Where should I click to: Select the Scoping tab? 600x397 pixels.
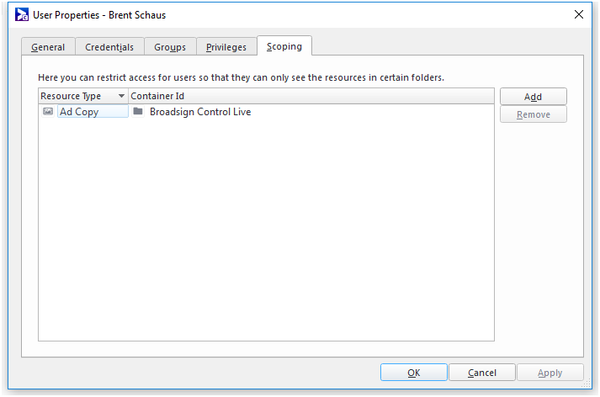pos(284,46)
